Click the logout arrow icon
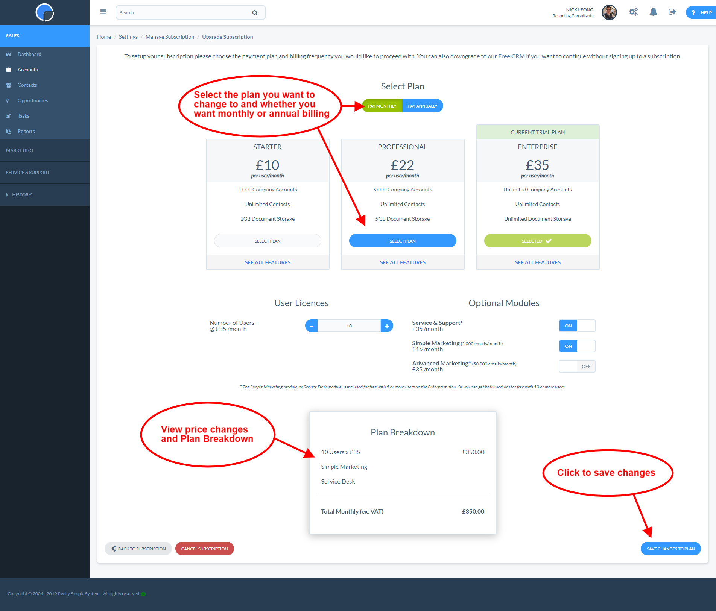 [x=672, y=12]
